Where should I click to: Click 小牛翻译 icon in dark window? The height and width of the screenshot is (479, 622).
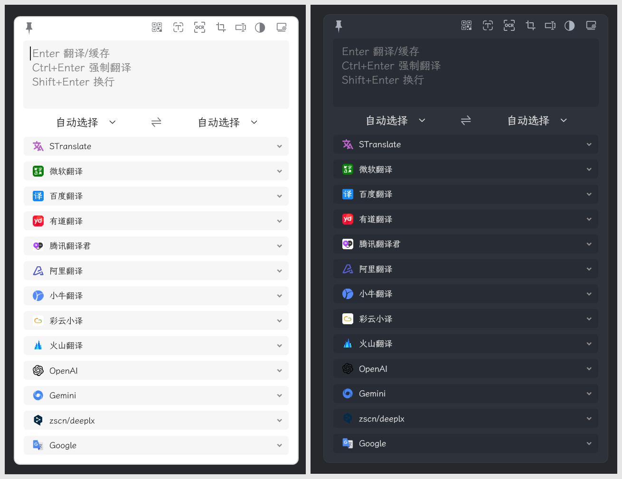pos(348,294)
